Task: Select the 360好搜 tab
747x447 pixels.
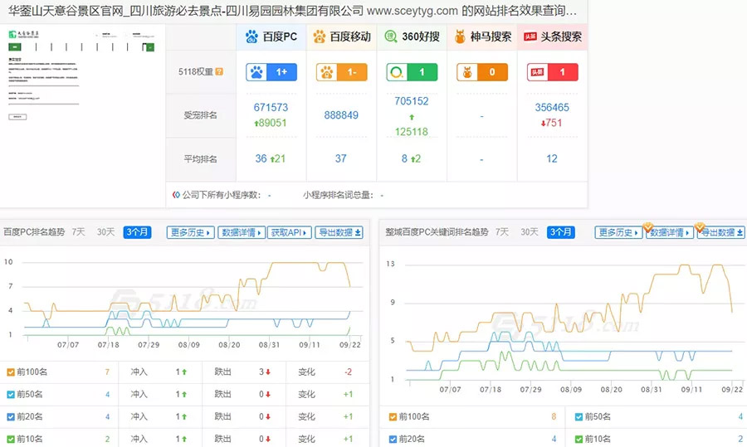Action: click(412, 36)
